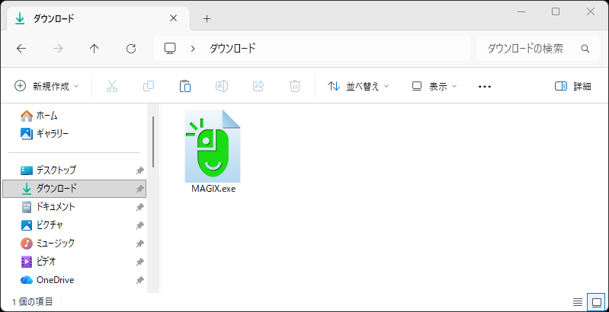Select ドキュメント in the navigation pane

pos(56,206)
